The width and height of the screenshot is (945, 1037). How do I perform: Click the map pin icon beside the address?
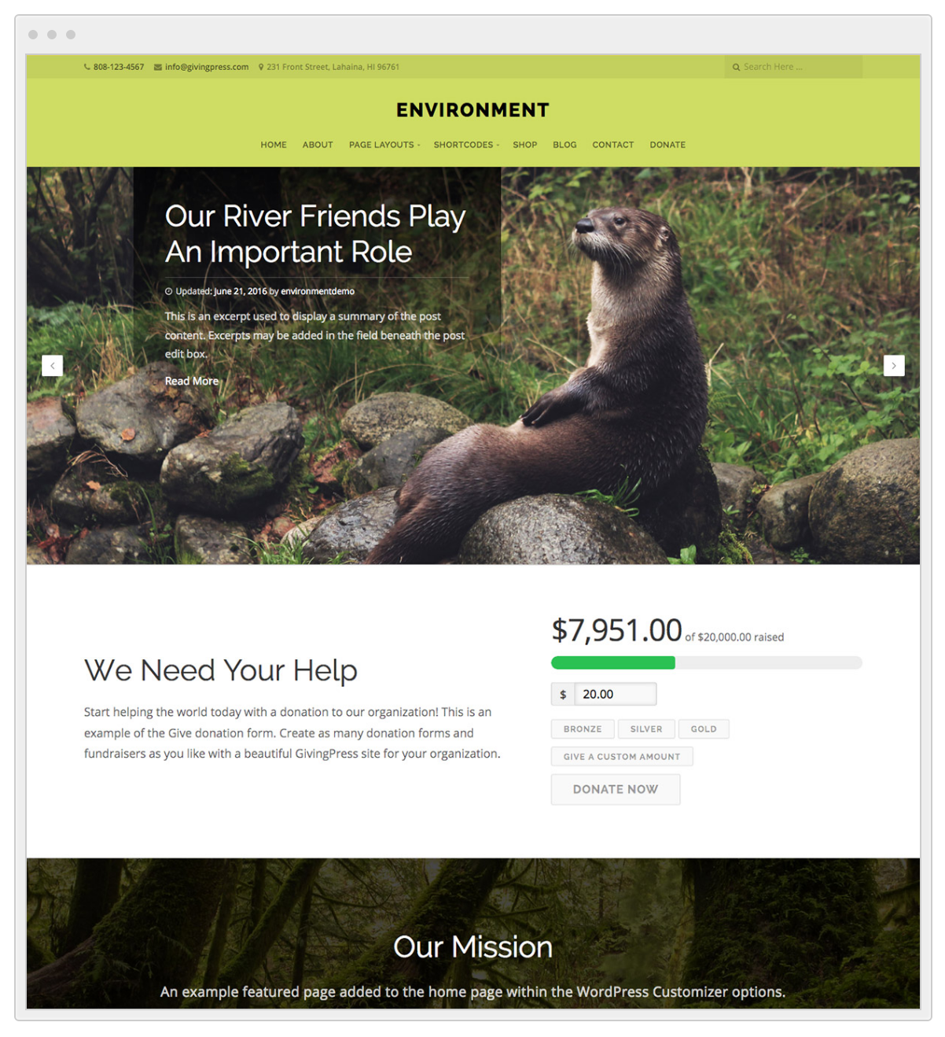coord(261,67)
